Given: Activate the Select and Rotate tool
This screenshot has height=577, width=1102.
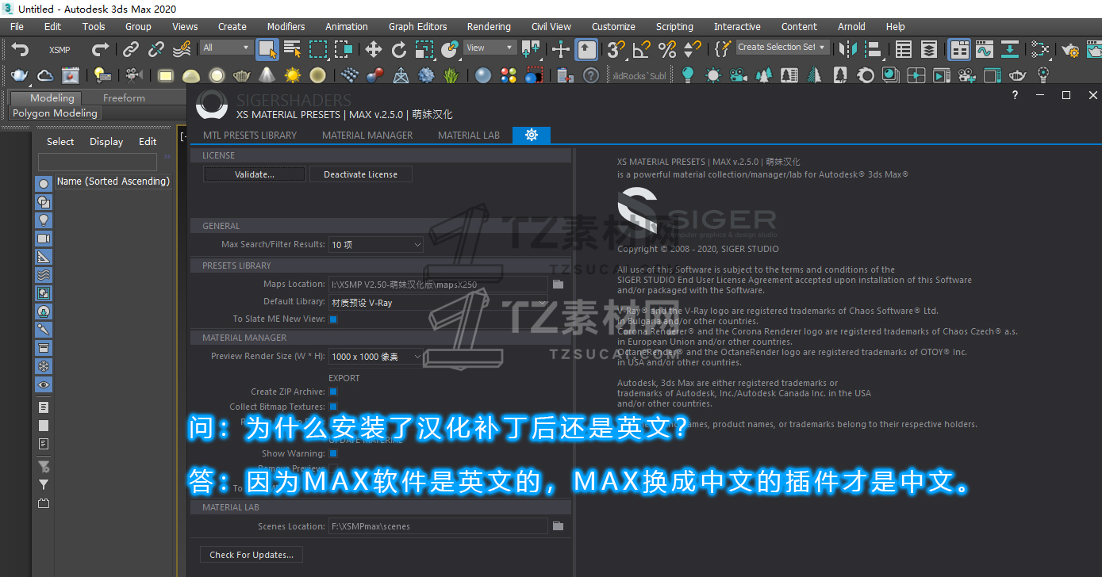Looking at the screenshot, I should click(x=398, y=49).
